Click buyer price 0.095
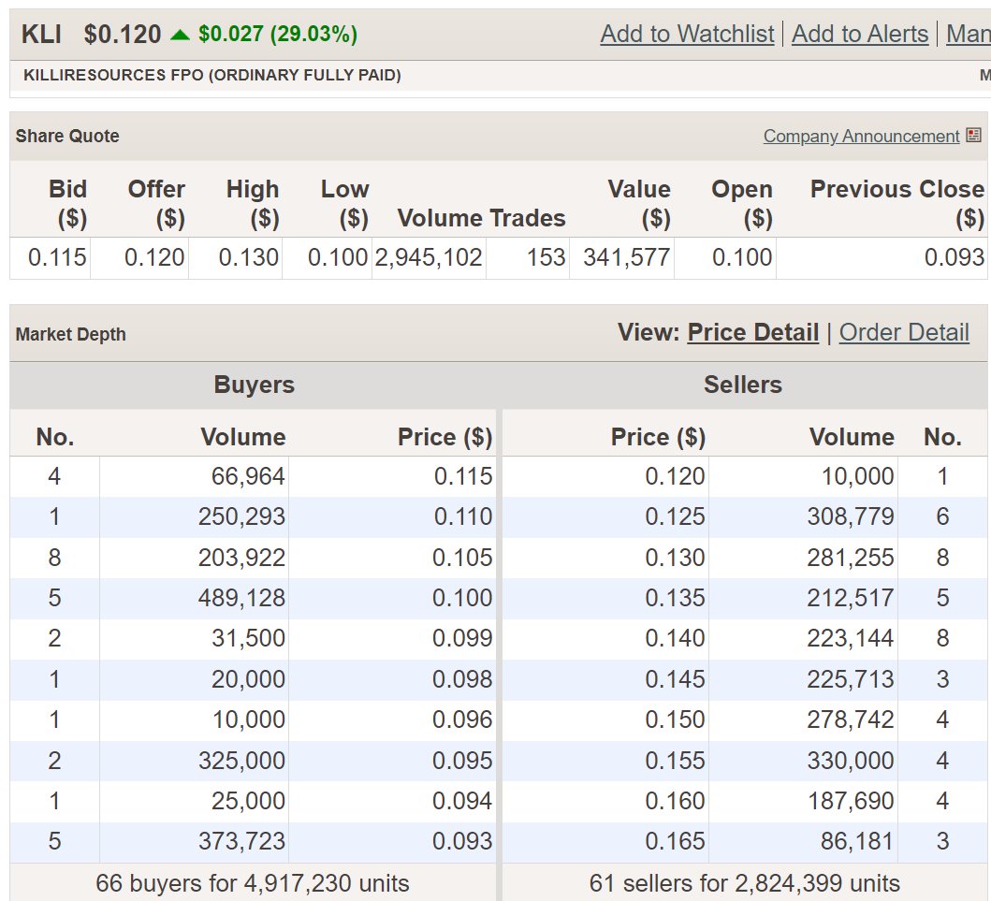Image resolution: width=991 pixels, height=901 pixels. (x=462, y=761)
